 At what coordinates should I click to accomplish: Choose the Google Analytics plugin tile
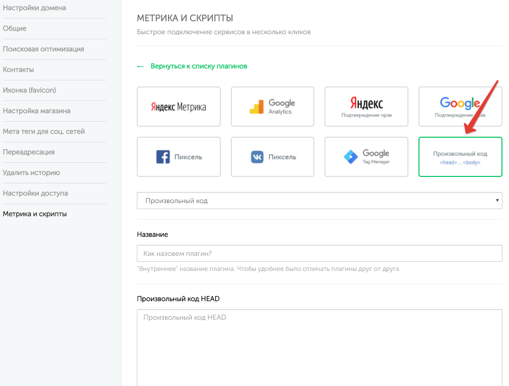272,107
